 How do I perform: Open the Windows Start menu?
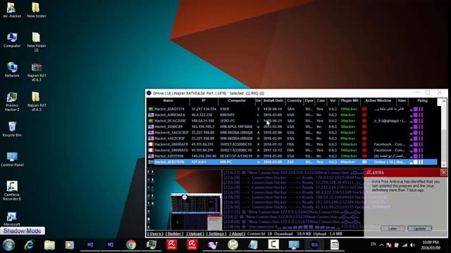(8, 245)
